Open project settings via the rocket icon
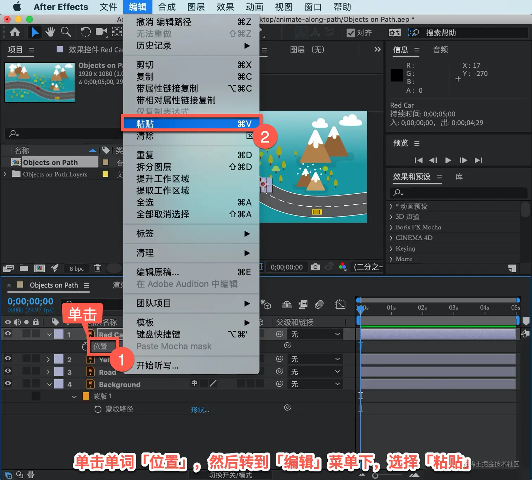Screen dimensions: 532x480 click(55, 268)
